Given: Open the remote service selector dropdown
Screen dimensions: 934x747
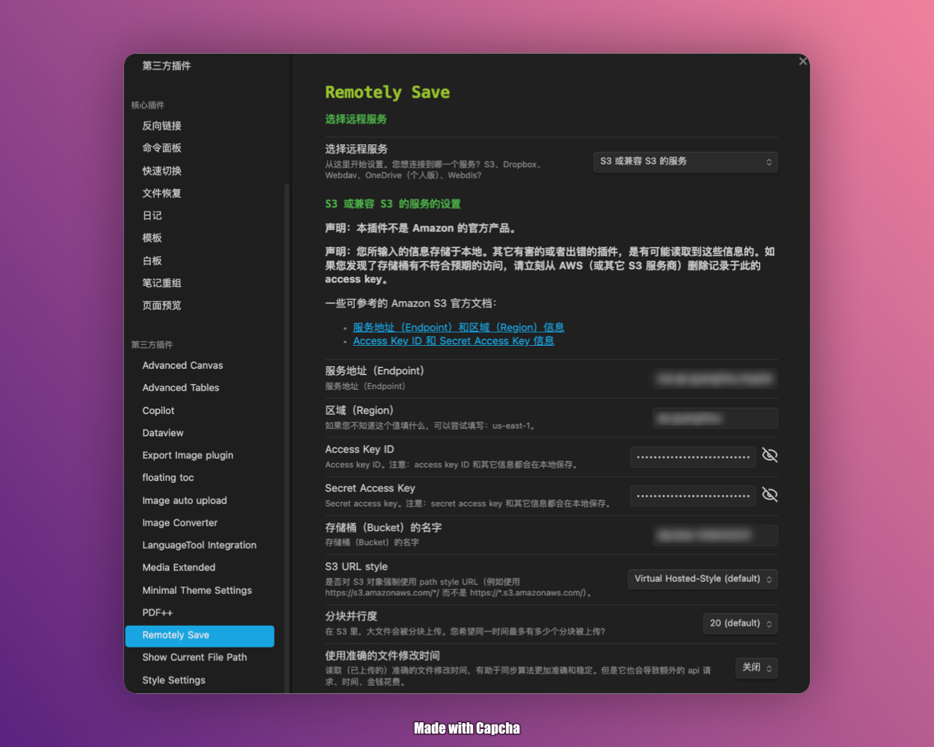Looking at the screenshot, I should point(684,161).
